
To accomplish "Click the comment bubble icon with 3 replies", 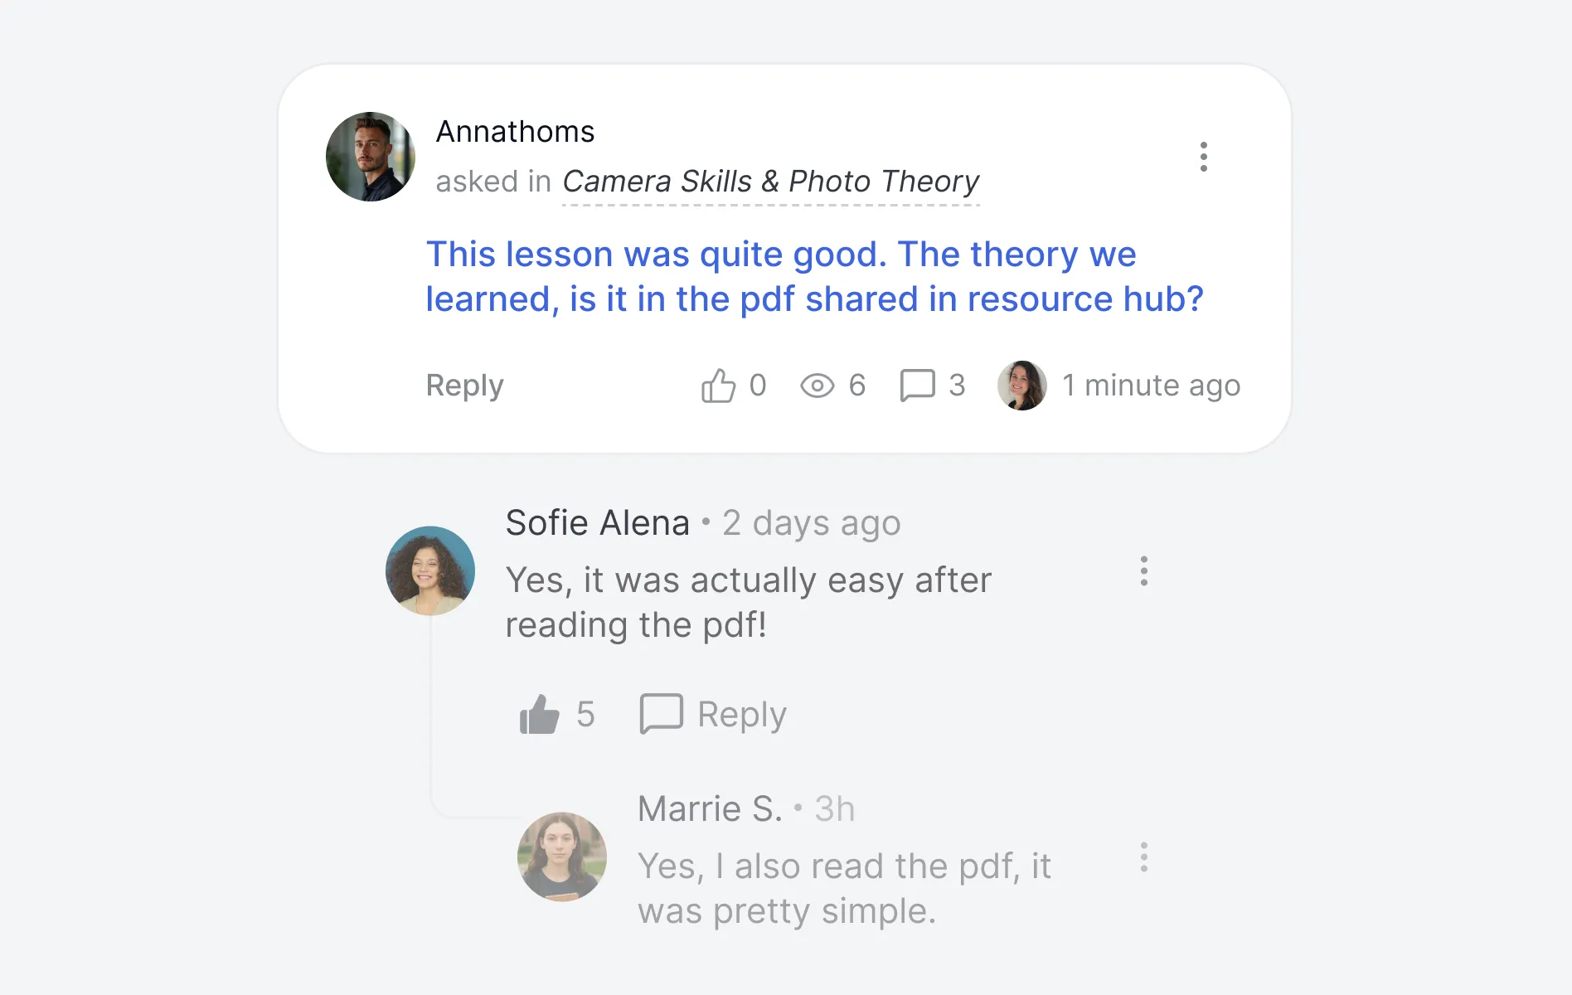I will pos(917,386).
